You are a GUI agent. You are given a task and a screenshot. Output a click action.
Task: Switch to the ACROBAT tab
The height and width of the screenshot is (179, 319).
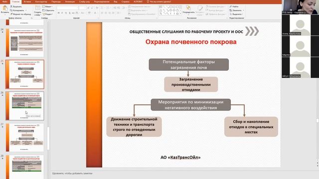coord(138,1)
